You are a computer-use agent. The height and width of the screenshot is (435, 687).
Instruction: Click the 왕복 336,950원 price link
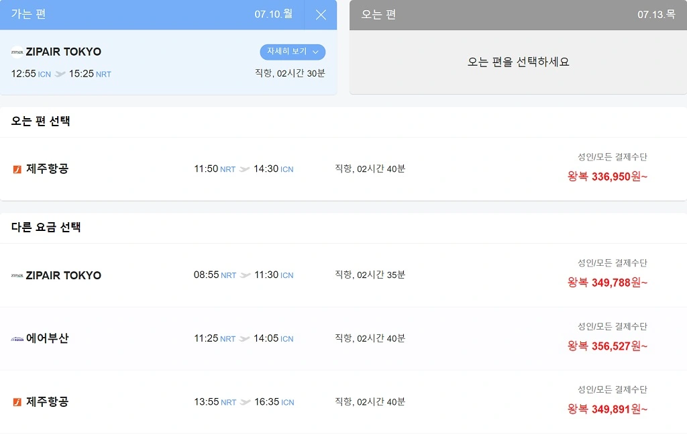coord(606,176)
